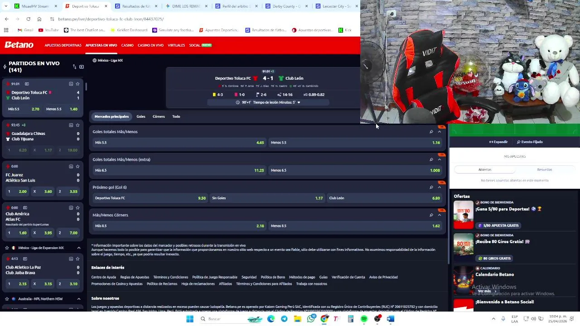Collapse Goles totales Más/Menos market

coord(439,132)
